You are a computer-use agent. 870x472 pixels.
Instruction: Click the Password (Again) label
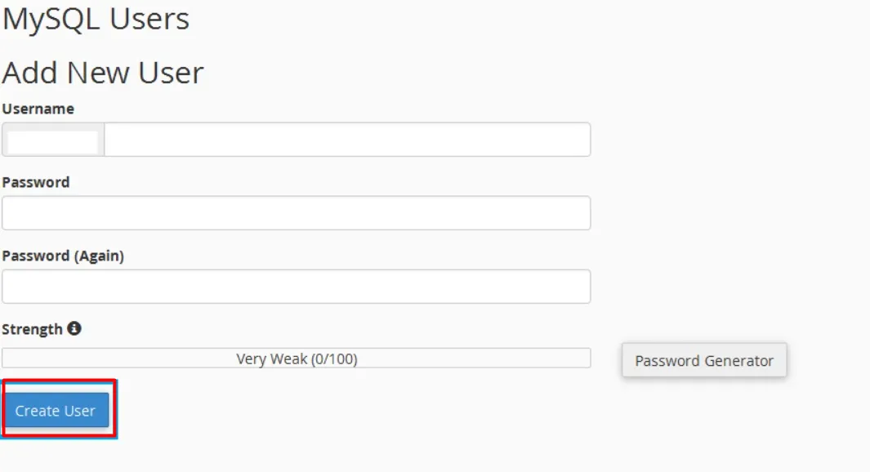(63, 256)
